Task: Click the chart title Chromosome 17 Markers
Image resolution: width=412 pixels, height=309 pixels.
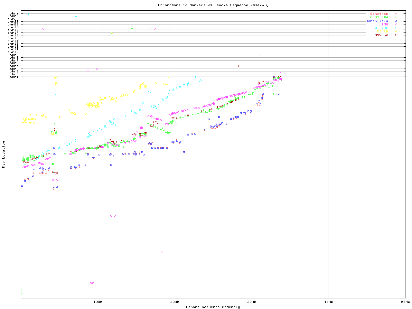Action: [213, 5]
